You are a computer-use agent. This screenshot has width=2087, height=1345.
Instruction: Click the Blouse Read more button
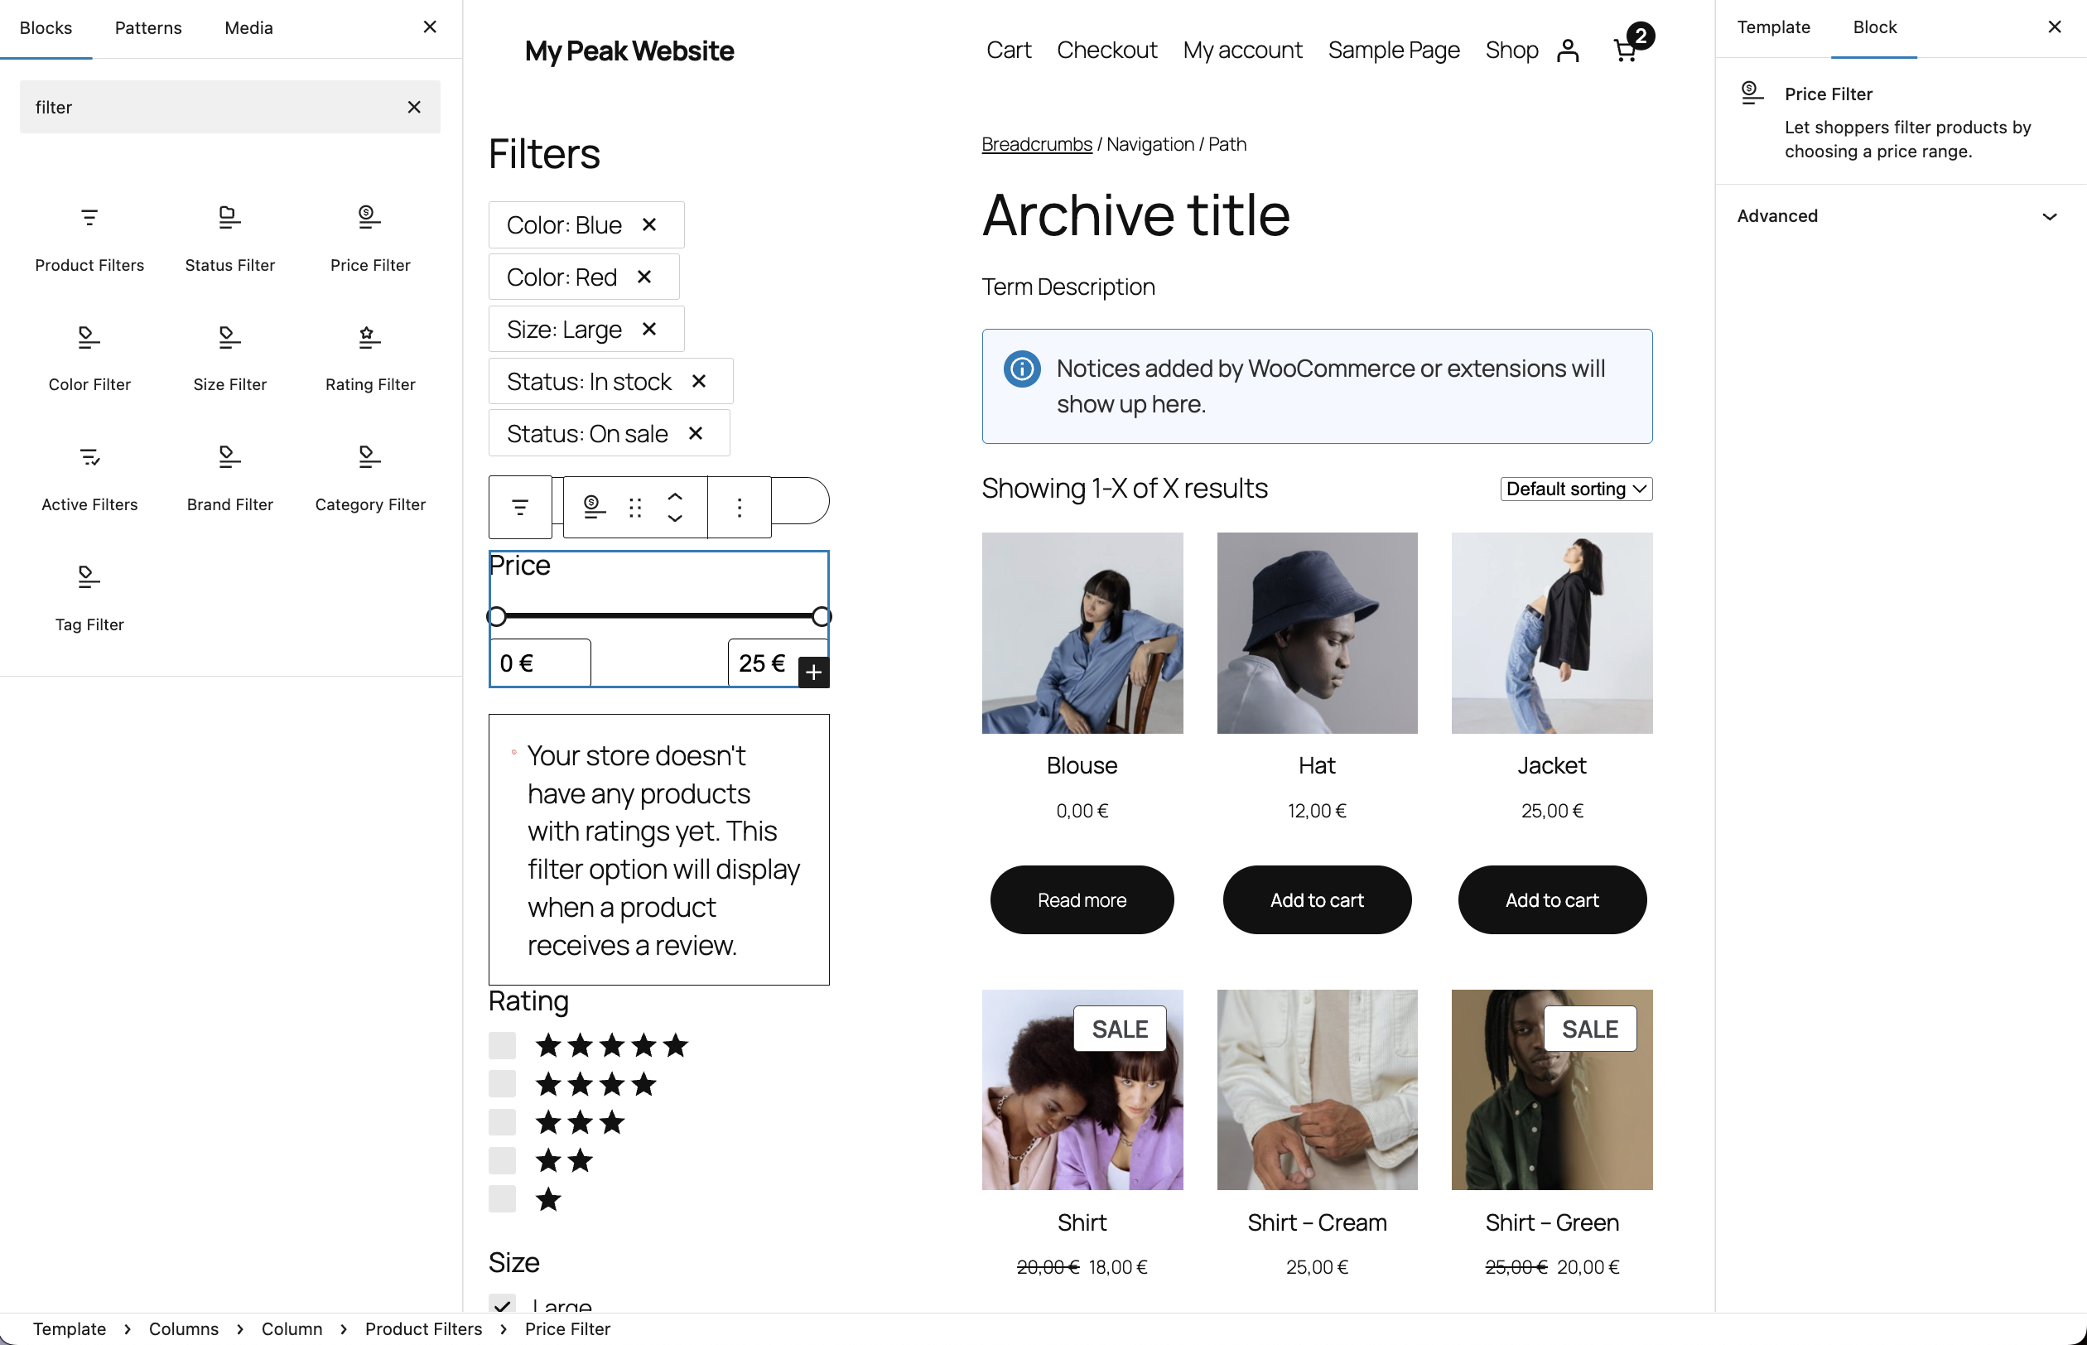(x=1082, y=899)
